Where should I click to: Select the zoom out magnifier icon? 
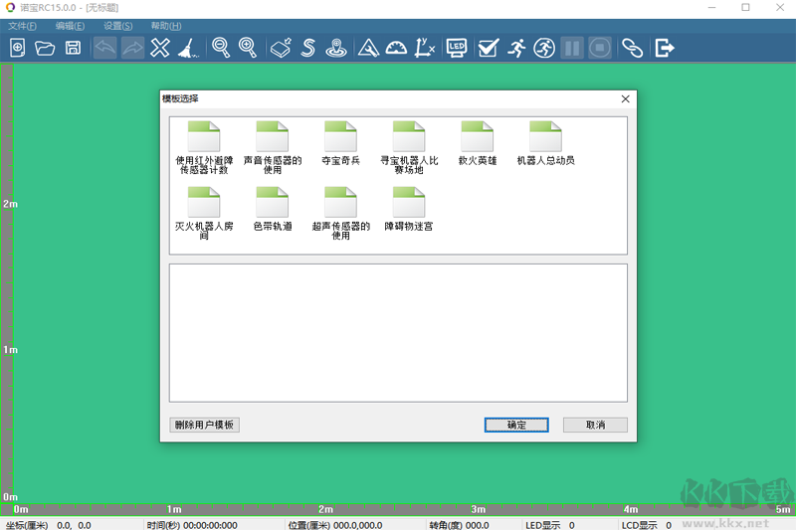pyautogui.click(x=221, y=48)
